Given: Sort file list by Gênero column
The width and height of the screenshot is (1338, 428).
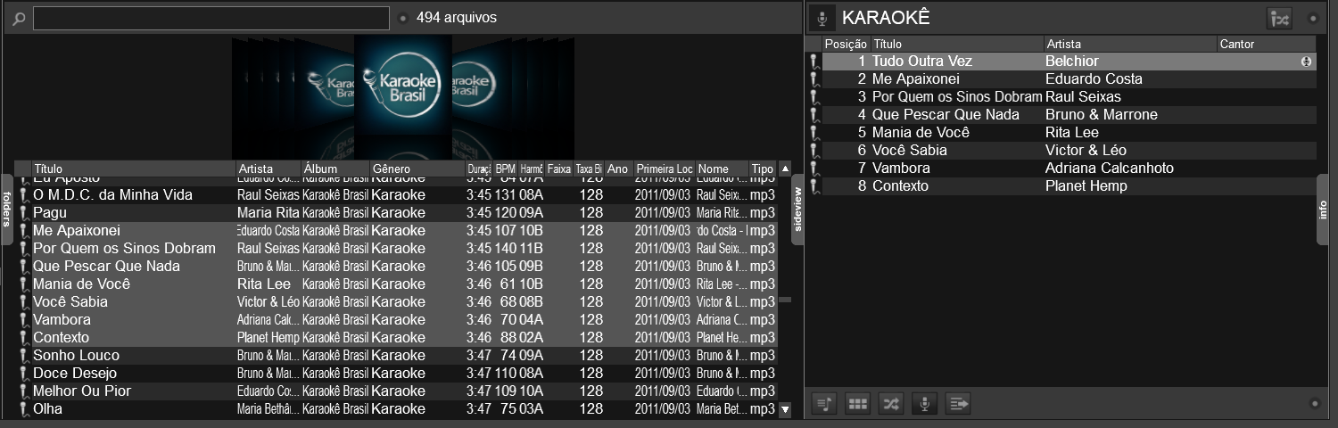Looking at the screenshot, I should (x=417, y=169).
